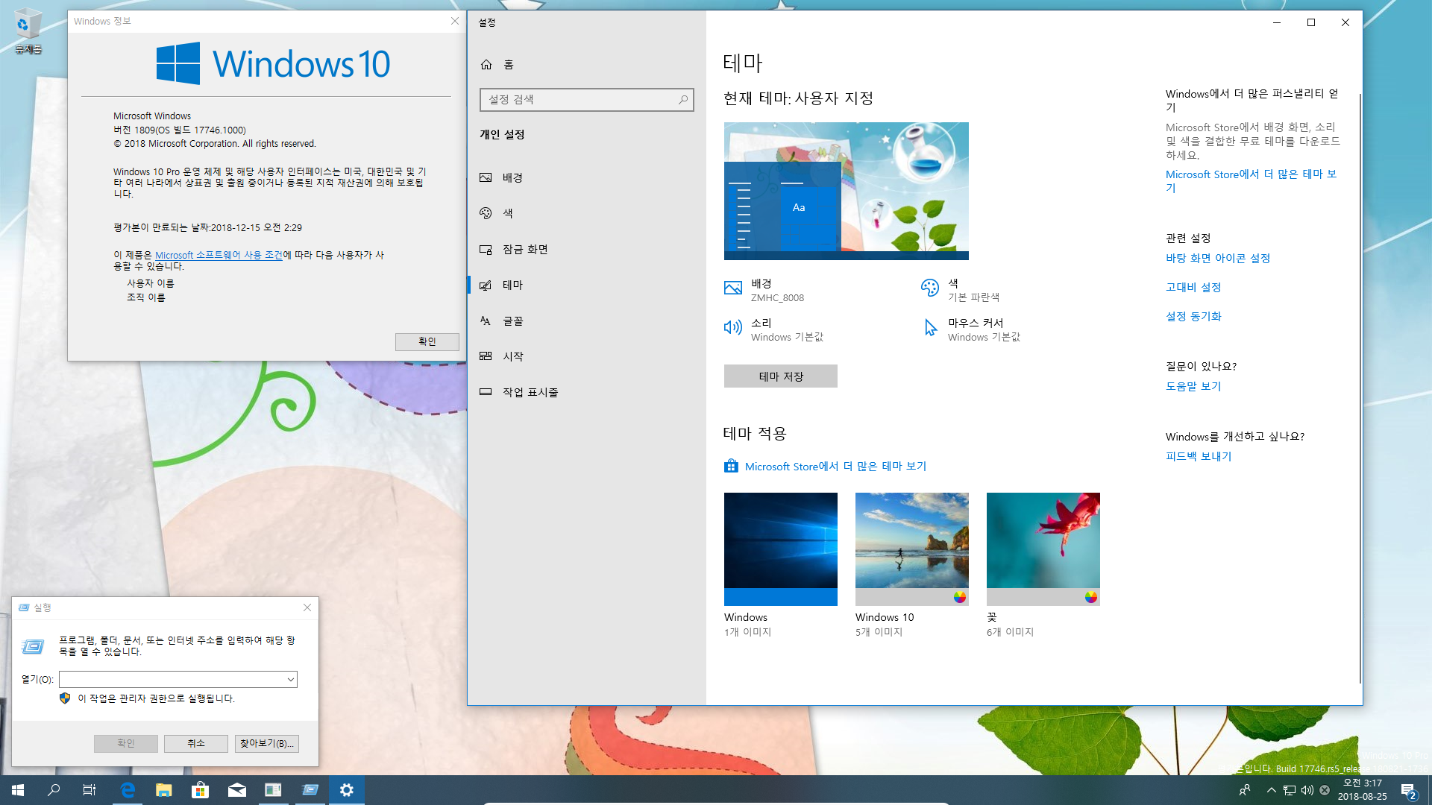Open the 색 color sidebar item
Viewport: 1432px width, 805px height.
point(586,213)
